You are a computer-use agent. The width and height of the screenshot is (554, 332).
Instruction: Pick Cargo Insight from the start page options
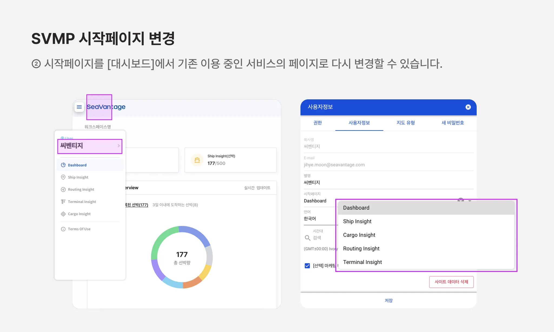(x=359, y=235)
